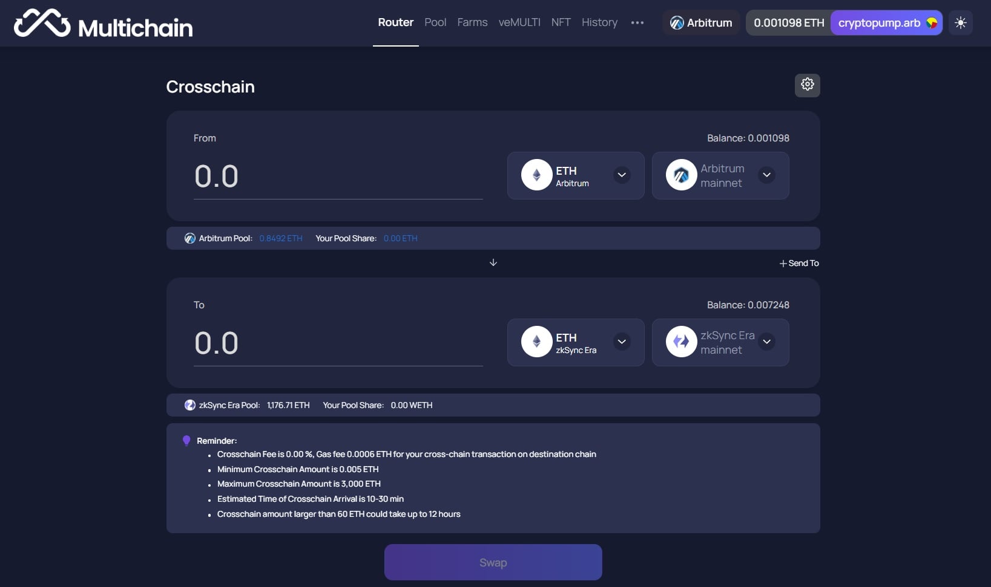Click the 60 ETH 12 hours reminder line

339,514
